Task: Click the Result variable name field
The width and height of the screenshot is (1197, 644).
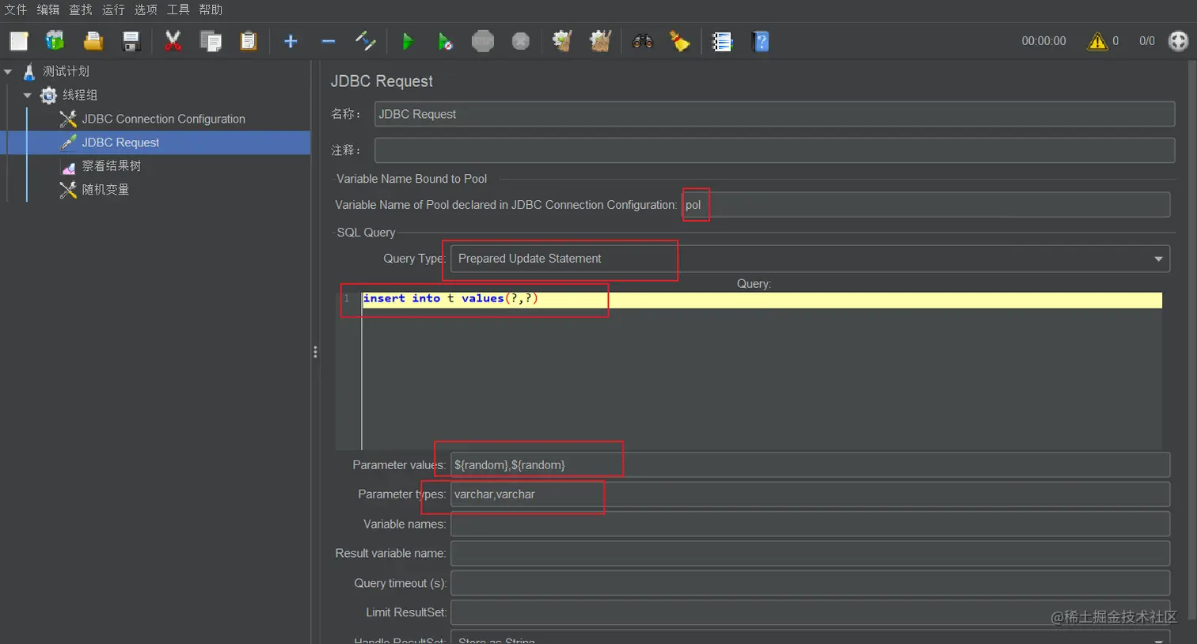Action: pos(810,554)
